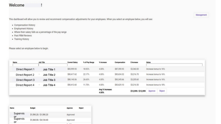The image size is (221, 124).
Task: Click % Increase column header
Action: pyautogui.click(x=103, y=62)
